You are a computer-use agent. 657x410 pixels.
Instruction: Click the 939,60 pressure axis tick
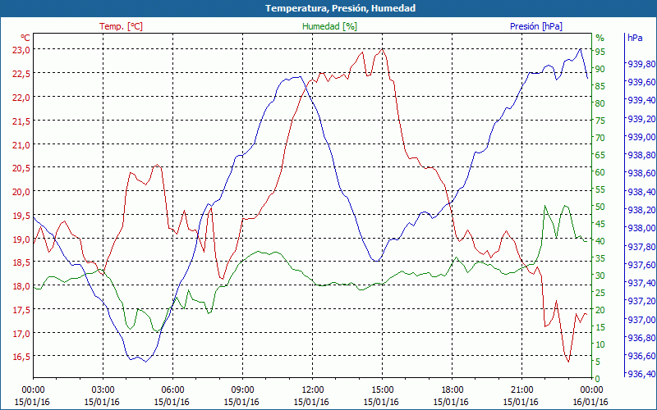[641, 83]
